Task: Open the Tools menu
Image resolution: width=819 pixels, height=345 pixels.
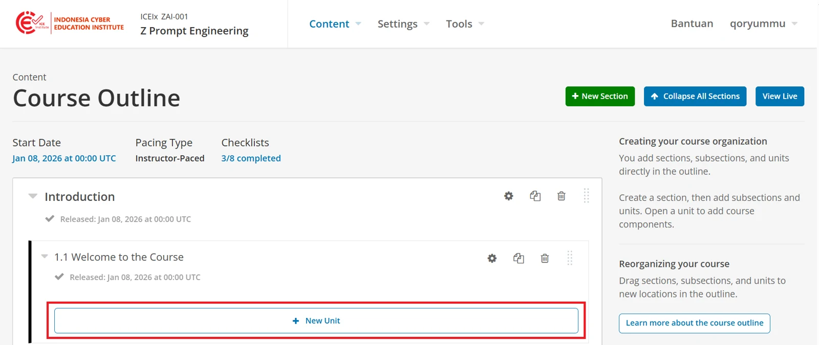Action: point(465,24)
